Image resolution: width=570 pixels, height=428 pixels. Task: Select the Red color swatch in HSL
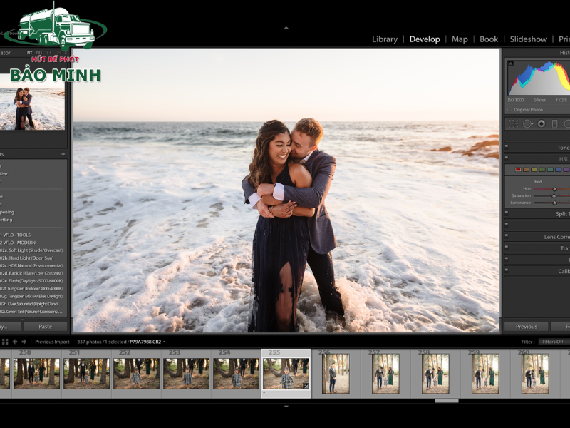coord(518,169)
